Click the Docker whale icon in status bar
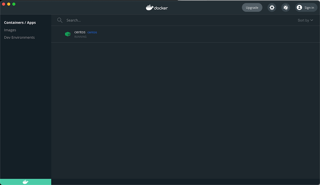This screenshot has height=185, width=320. [25, 182]
